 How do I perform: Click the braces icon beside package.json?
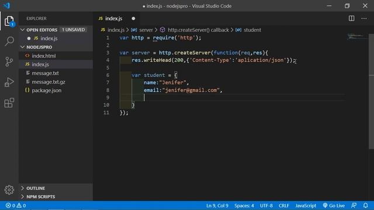[27, 90]
